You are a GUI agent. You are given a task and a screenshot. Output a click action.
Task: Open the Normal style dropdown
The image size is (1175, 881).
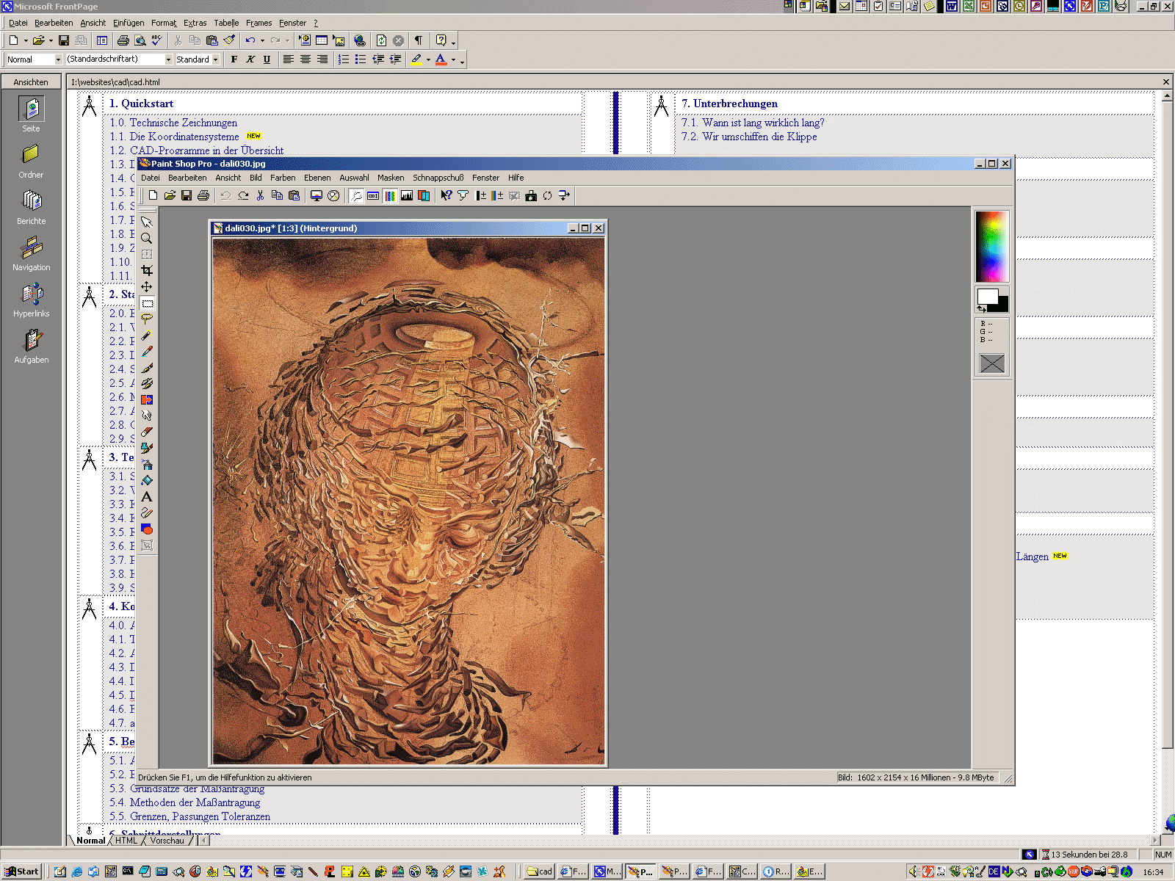[x=59, y=59]
